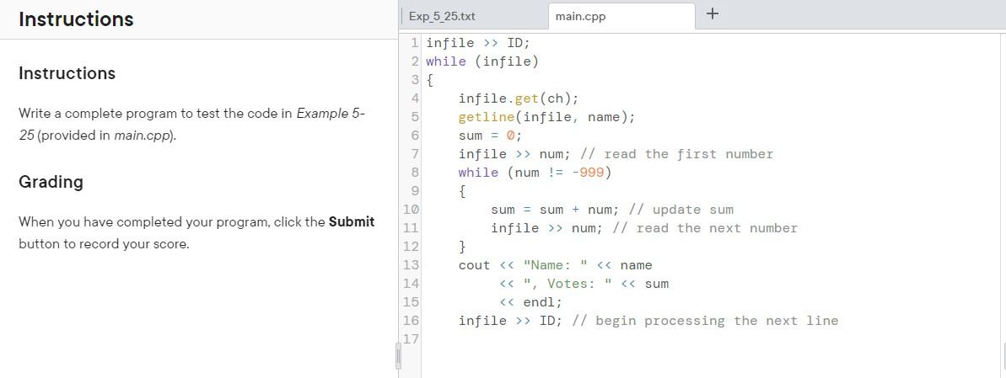1006x378 pixels.
Task: Click code line 'infile >> ID;' on line 1
Action: pyautogui.click(x=479, y=44)
